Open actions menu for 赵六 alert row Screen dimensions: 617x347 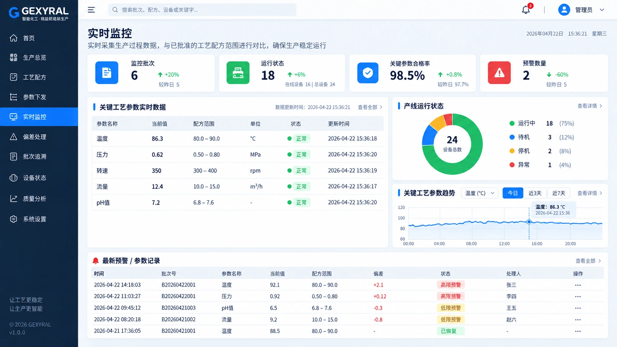578,319
